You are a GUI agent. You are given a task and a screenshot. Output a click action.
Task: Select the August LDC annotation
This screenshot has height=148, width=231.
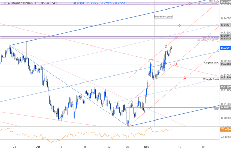point(211,63)
